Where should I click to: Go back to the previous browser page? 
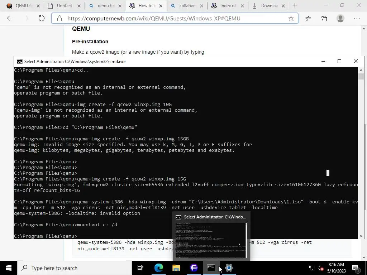click(10, 19)
